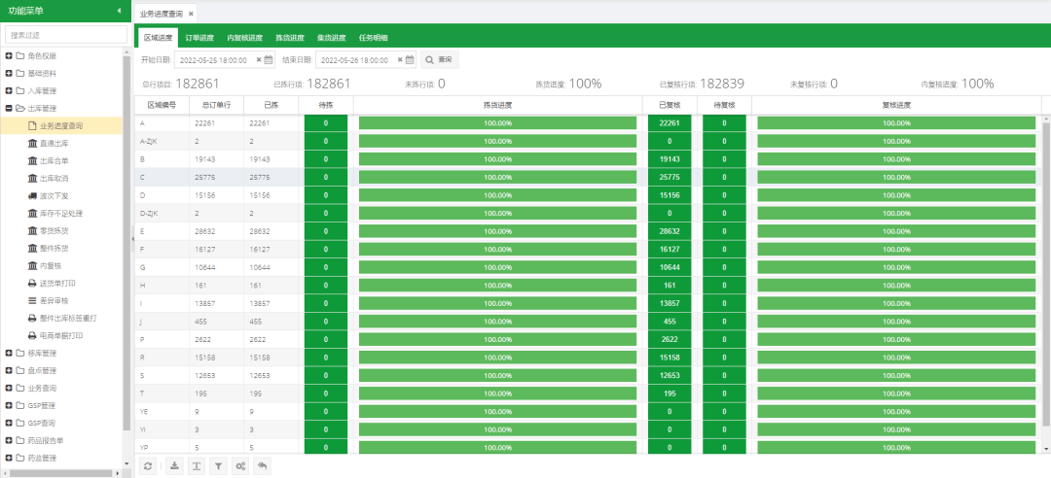Expand the 药品报告单 tree folder
The height and width of the screenshot is (478, 1051).
click(9, 440)
